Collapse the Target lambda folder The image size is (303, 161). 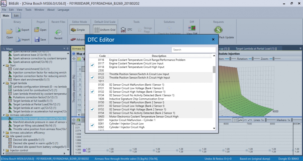(x=4, y=83)
